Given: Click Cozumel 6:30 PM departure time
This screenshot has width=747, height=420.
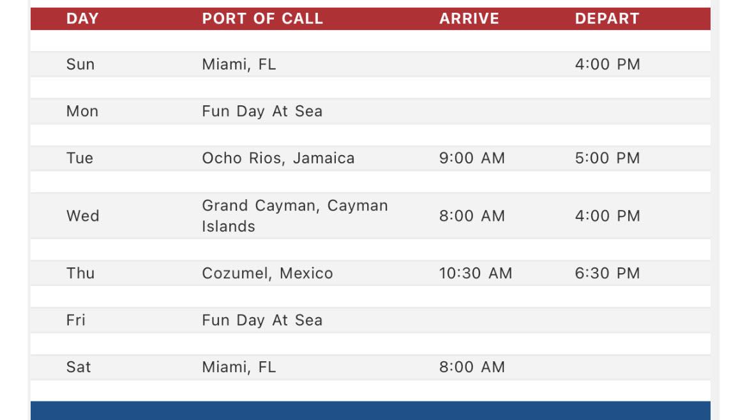Looking at the screenshot, I should click(x=607, y=273).
